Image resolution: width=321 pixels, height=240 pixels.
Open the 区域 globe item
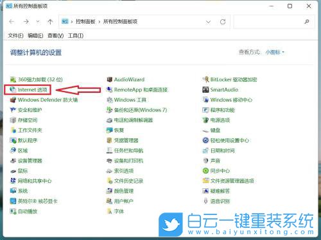click(19, 150)
